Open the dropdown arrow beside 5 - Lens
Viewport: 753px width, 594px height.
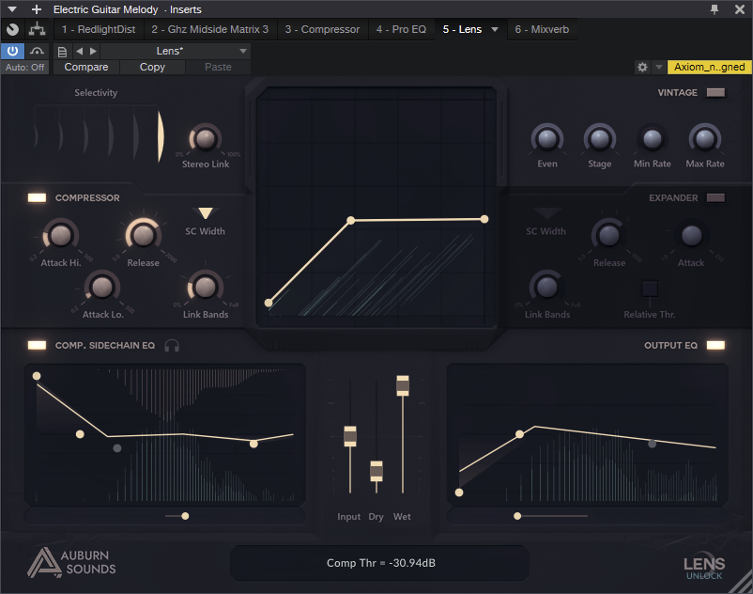[495, 29]
